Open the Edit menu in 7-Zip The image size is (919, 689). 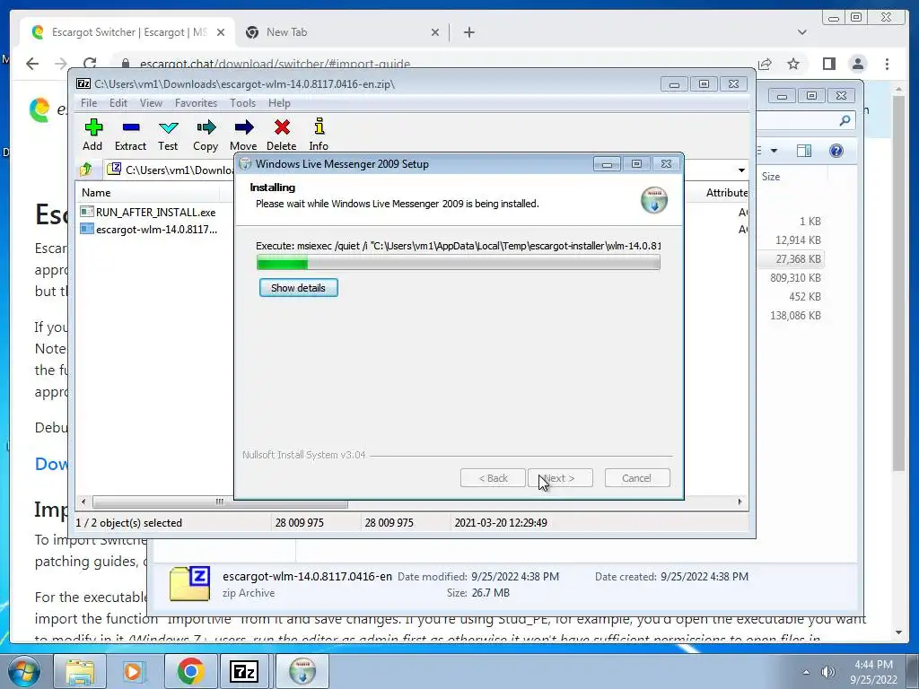[118, 103]
